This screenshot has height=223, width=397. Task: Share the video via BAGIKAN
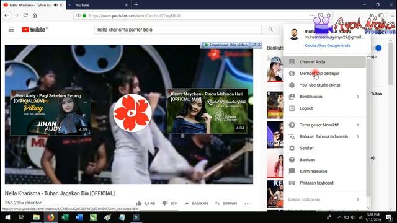click(x=196, y=203)
